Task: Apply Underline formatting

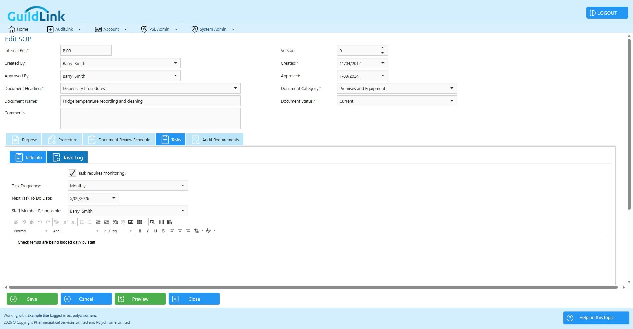Action: pos(155,231)
